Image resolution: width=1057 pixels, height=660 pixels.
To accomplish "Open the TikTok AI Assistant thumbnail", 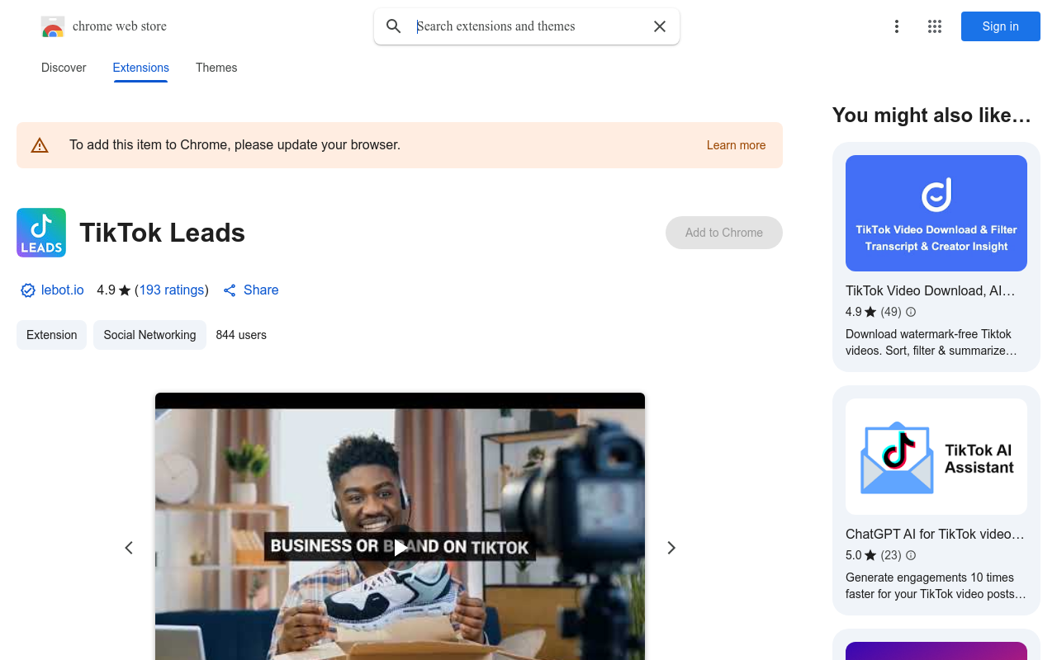I will 936,457.
